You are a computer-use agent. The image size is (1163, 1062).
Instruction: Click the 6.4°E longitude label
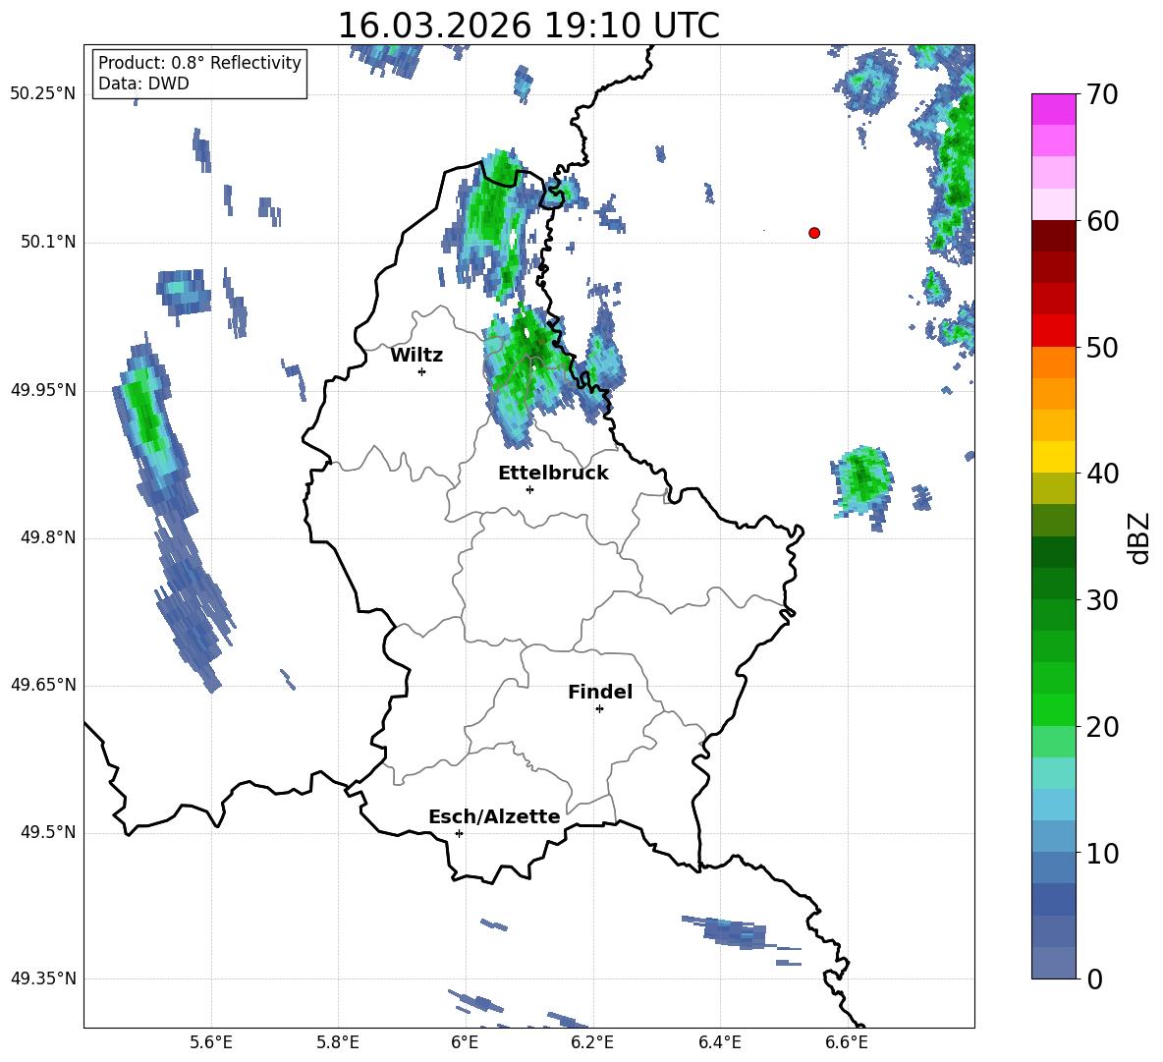point(719,1042)
